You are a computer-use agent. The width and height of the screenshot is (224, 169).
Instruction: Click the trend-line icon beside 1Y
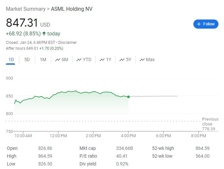click(102, 59)
